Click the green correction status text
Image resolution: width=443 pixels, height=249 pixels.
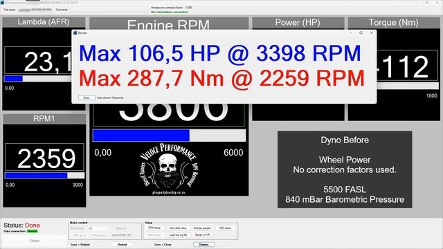click(x=170, y=12)
